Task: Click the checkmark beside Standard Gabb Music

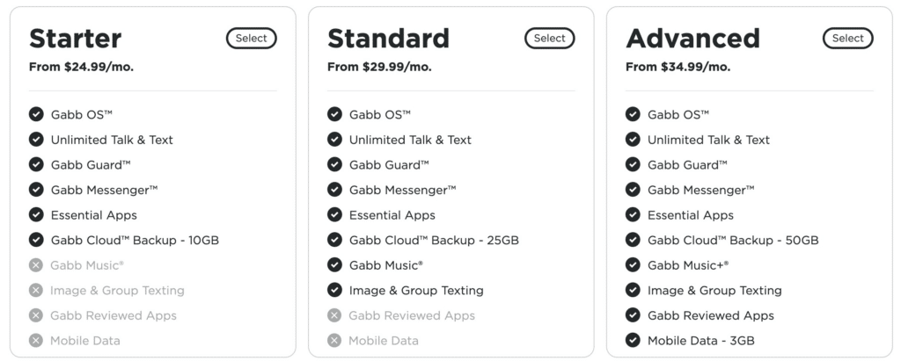Action: (x=334, y=265)
